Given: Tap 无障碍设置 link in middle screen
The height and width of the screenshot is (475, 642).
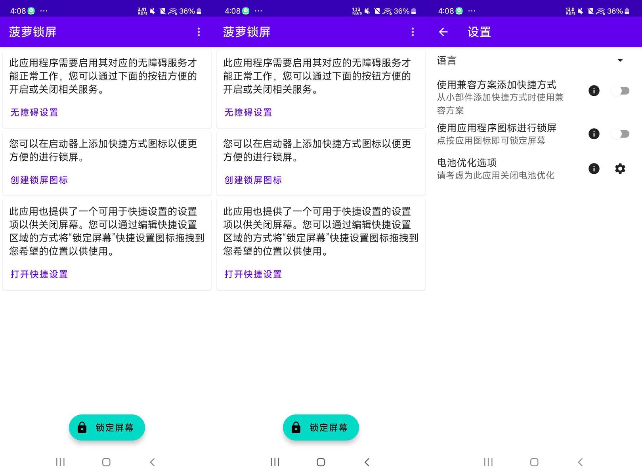Looking at the screenshot, I should (x=248, y=112).
